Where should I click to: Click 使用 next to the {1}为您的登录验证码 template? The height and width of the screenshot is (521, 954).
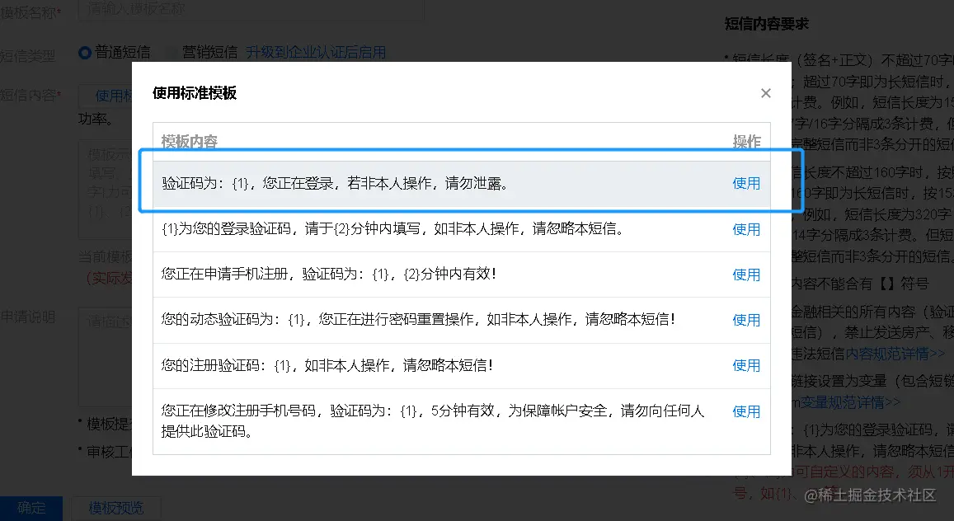pos(745,229)
